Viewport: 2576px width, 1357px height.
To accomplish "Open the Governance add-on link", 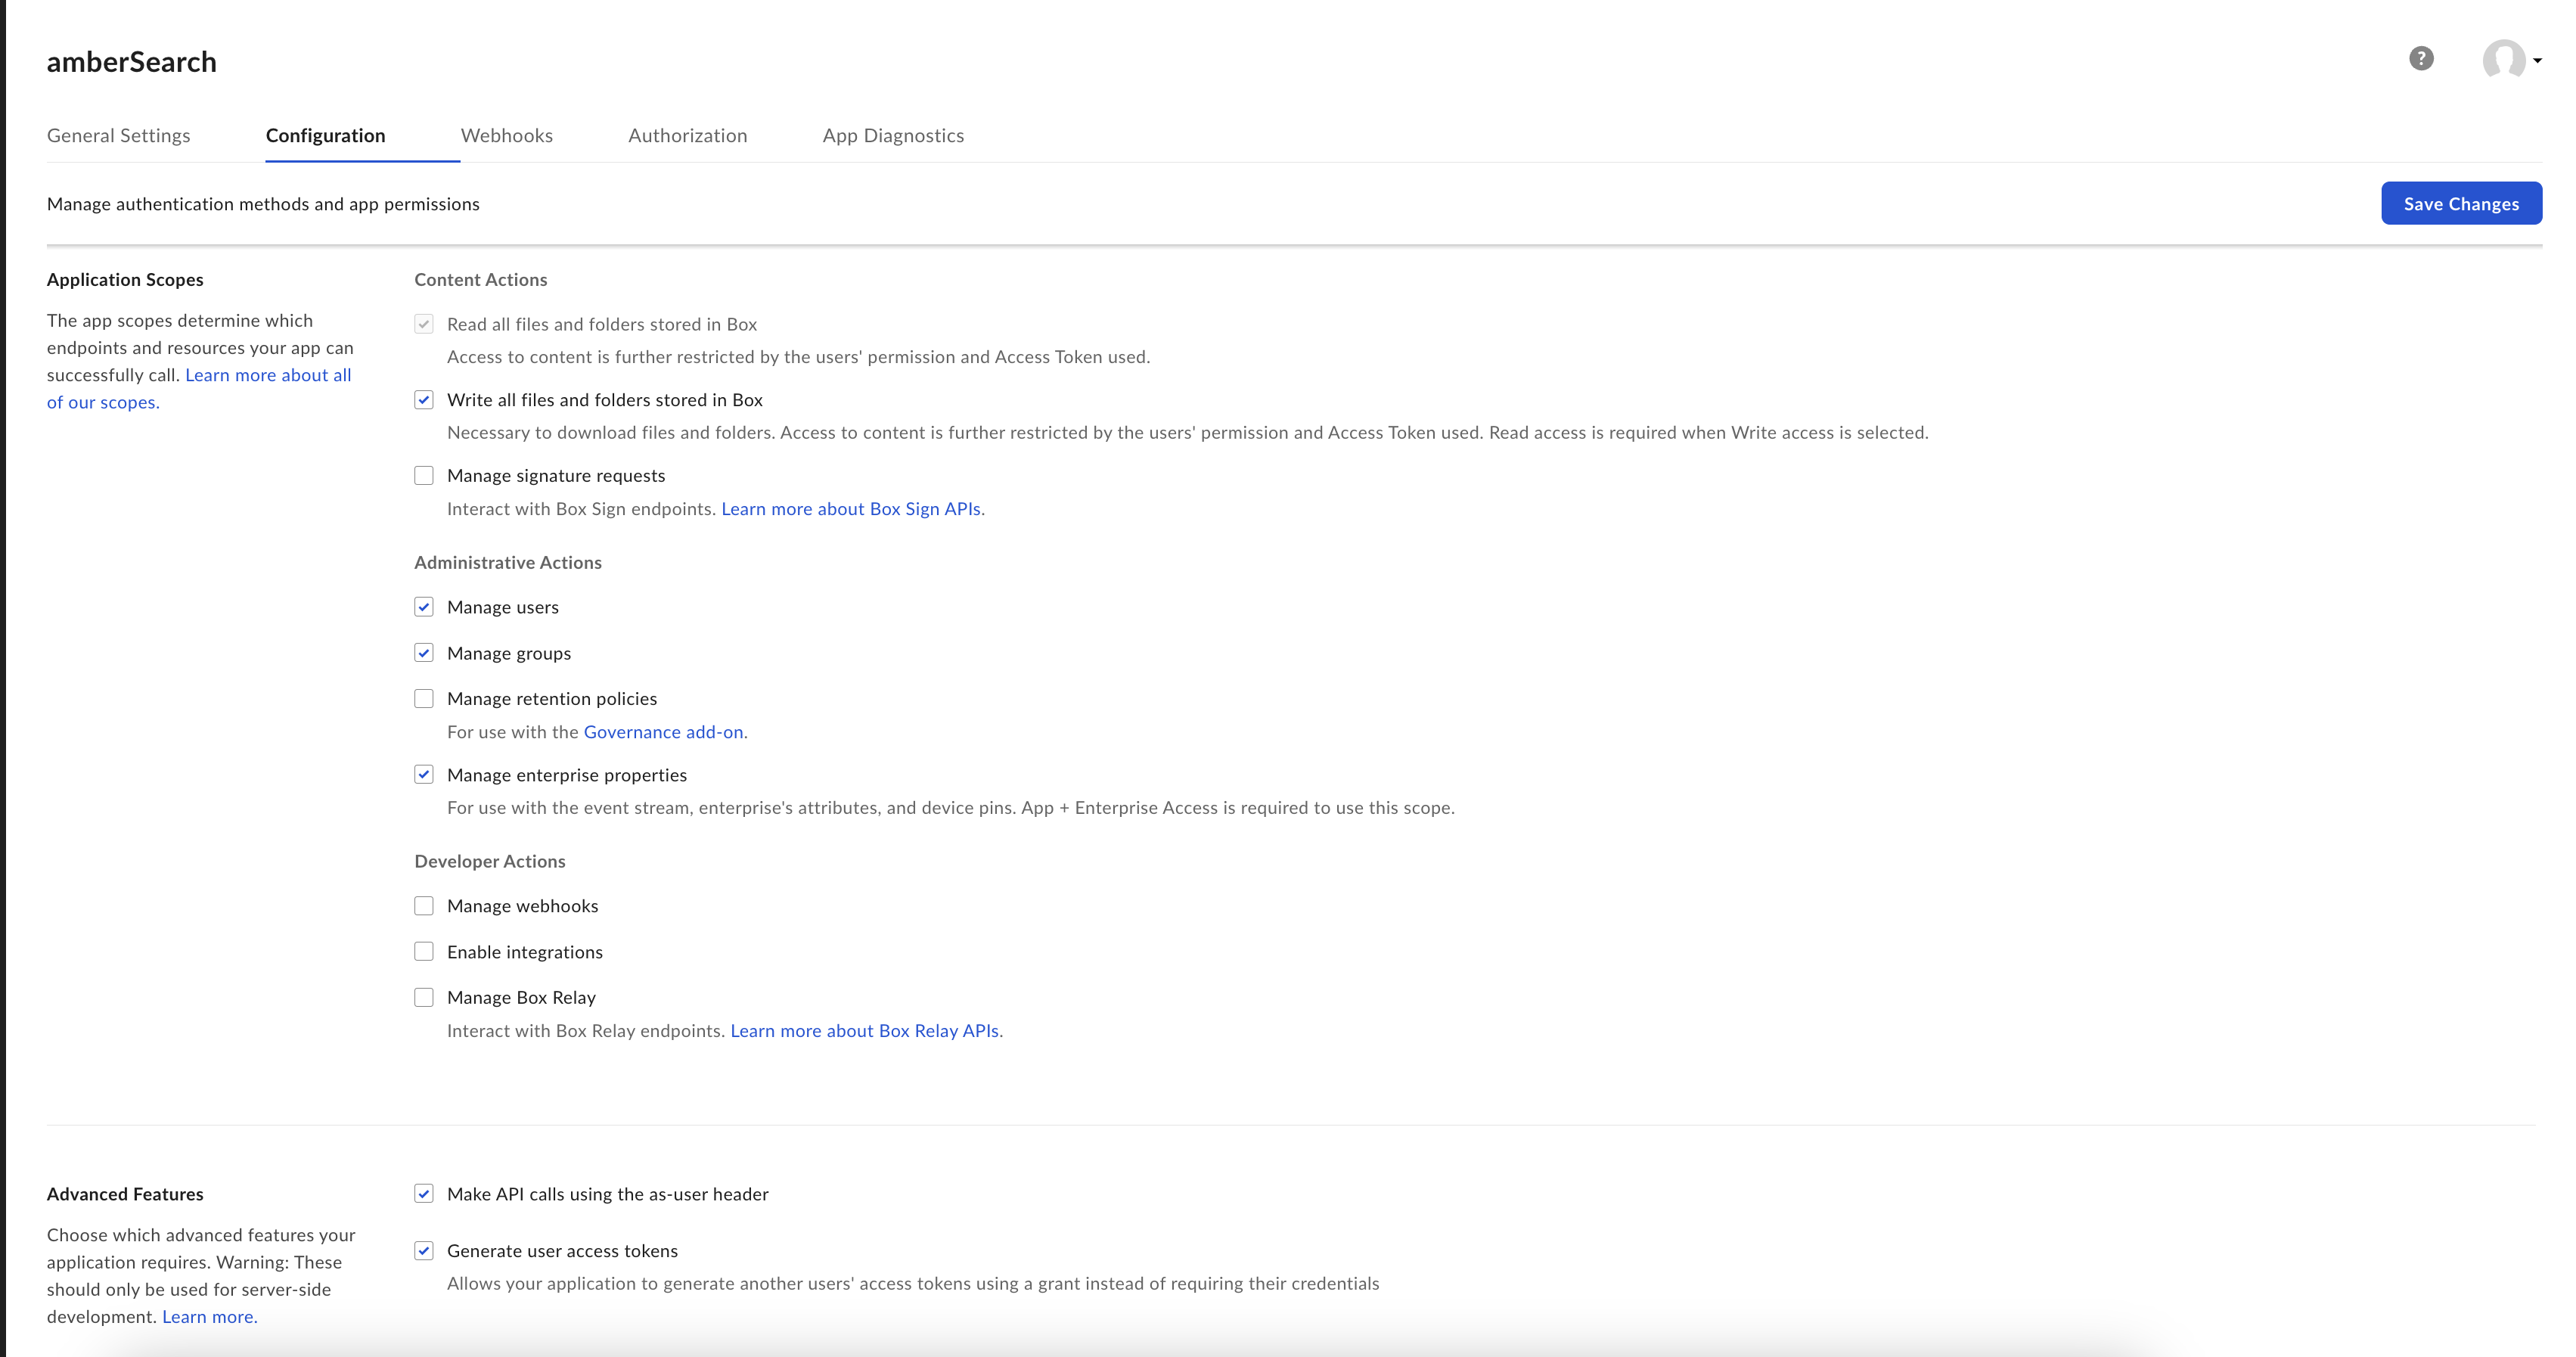I will click(663, 732).
